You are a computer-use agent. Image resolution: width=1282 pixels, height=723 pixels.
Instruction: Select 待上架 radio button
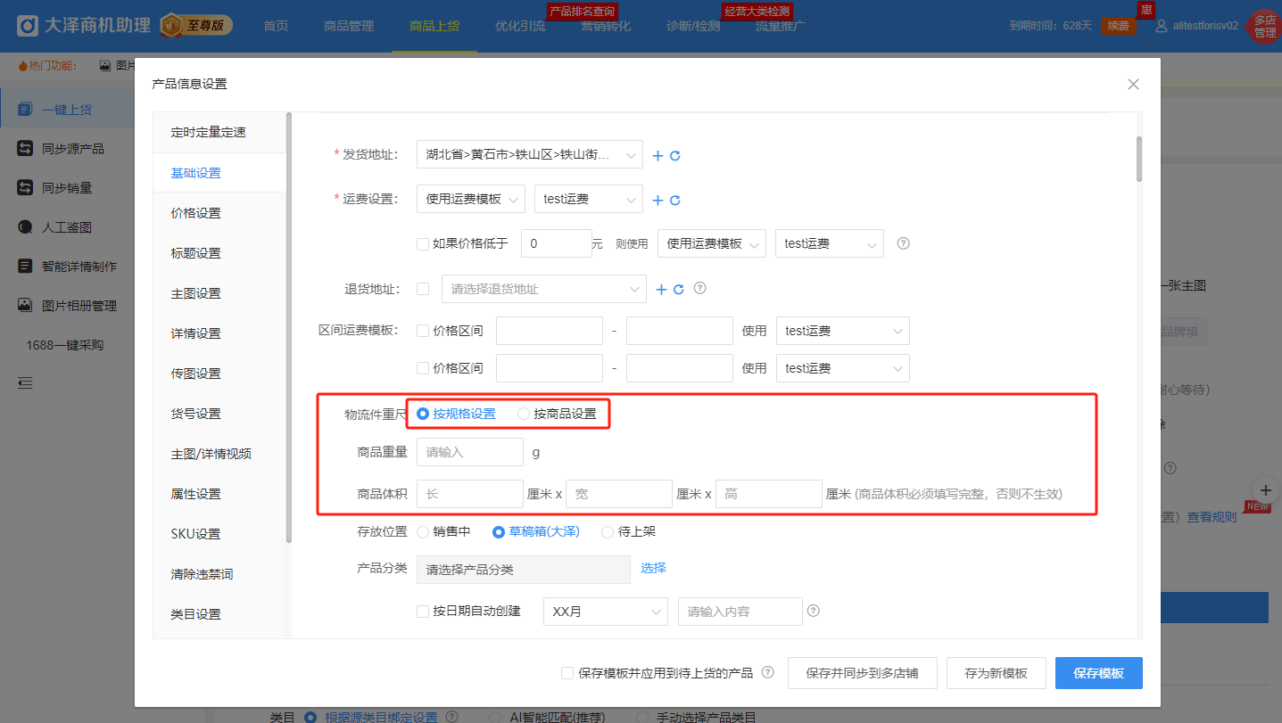(x=608, y=531)
